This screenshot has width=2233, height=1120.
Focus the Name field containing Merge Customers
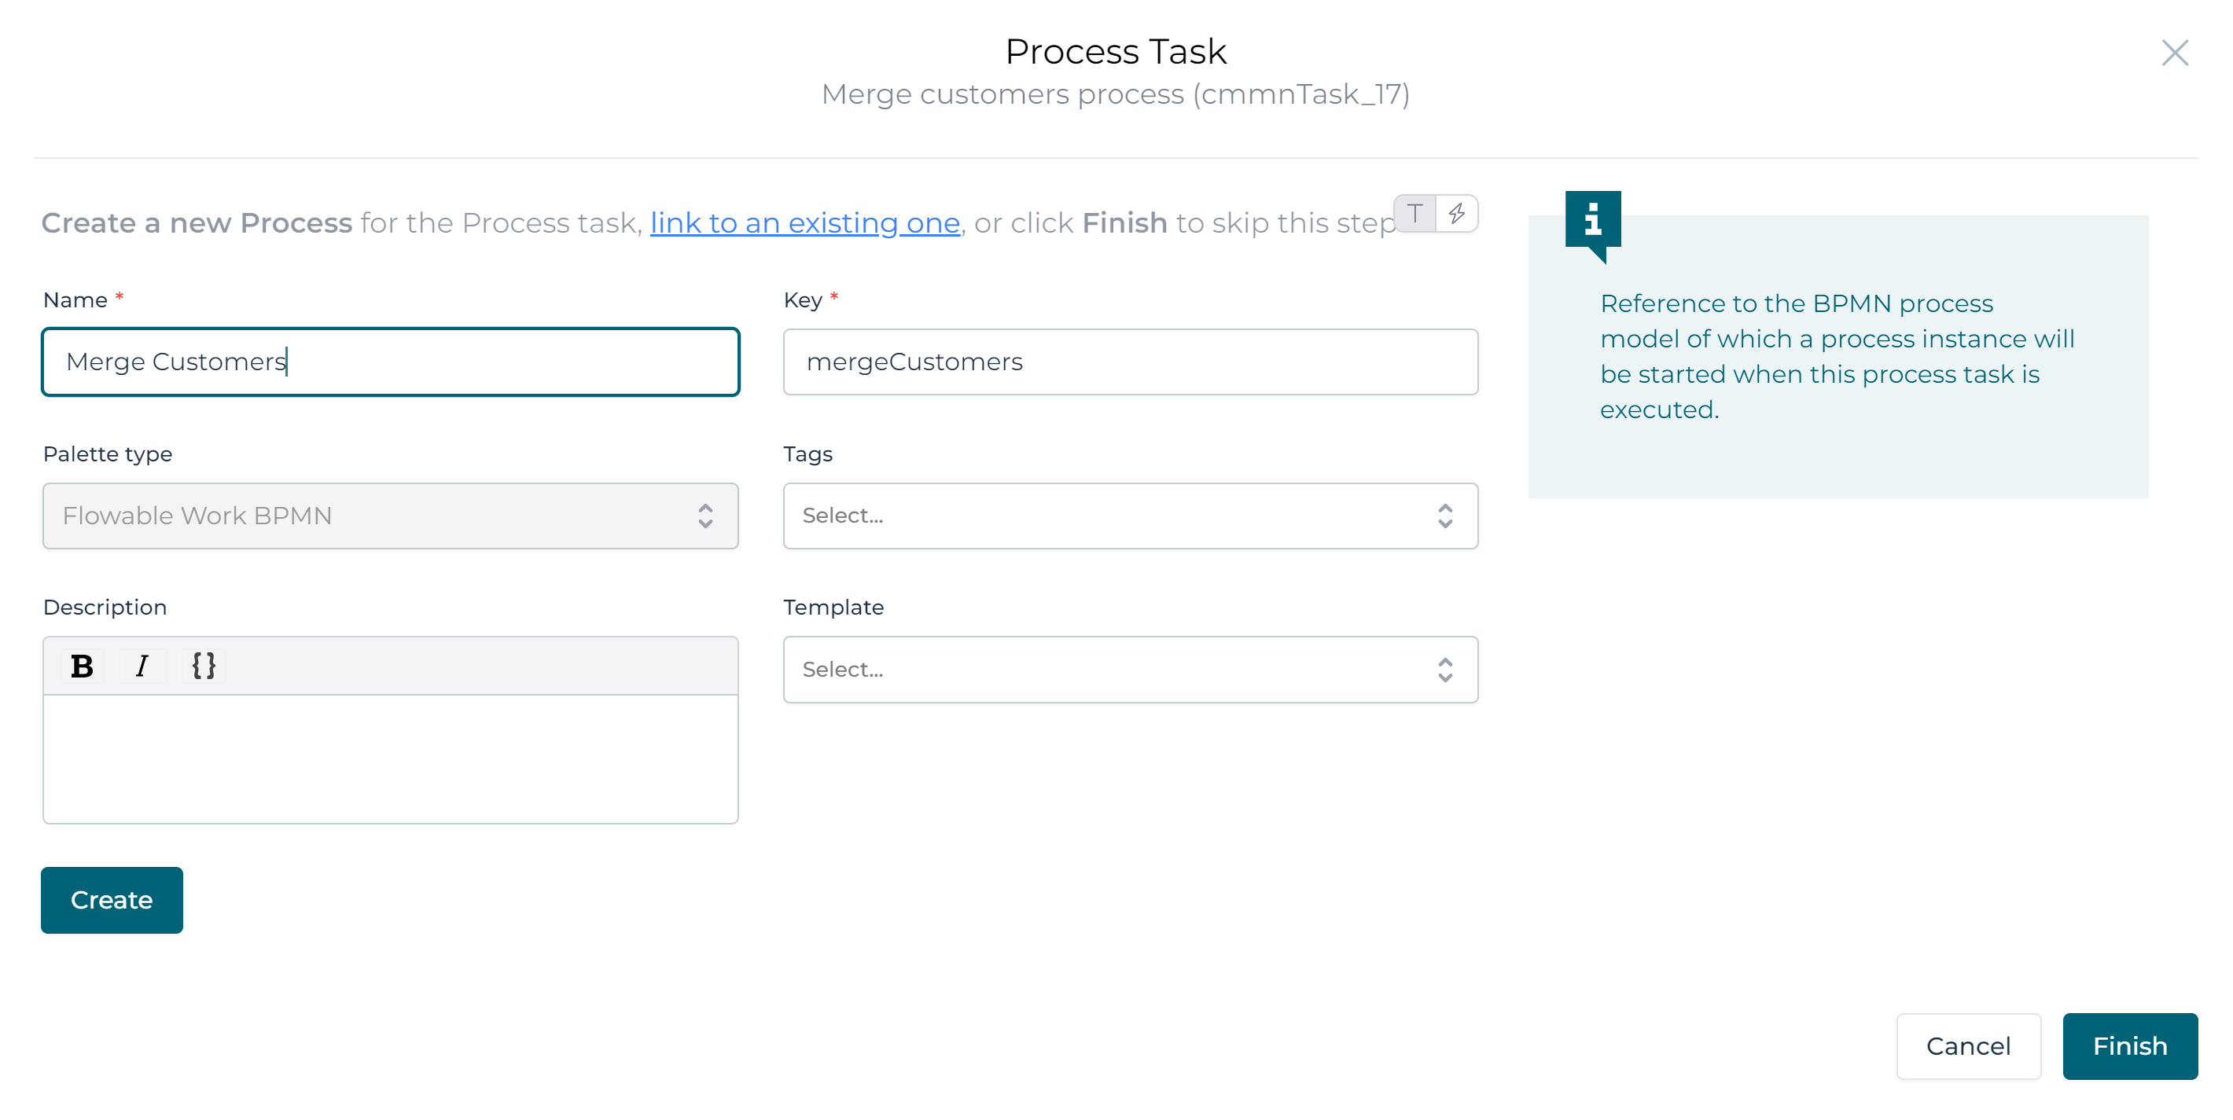pyautogui.click(x=390, y=362)
